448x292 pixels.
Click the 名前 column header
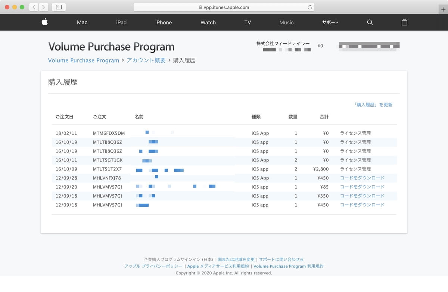[x=139, y=117]
